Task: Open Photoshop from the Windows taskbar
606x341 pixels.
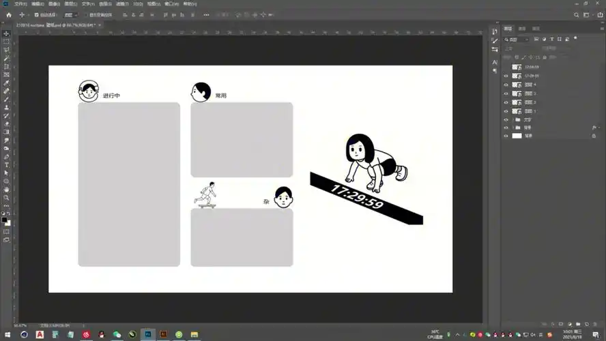Action: point(147,334)
